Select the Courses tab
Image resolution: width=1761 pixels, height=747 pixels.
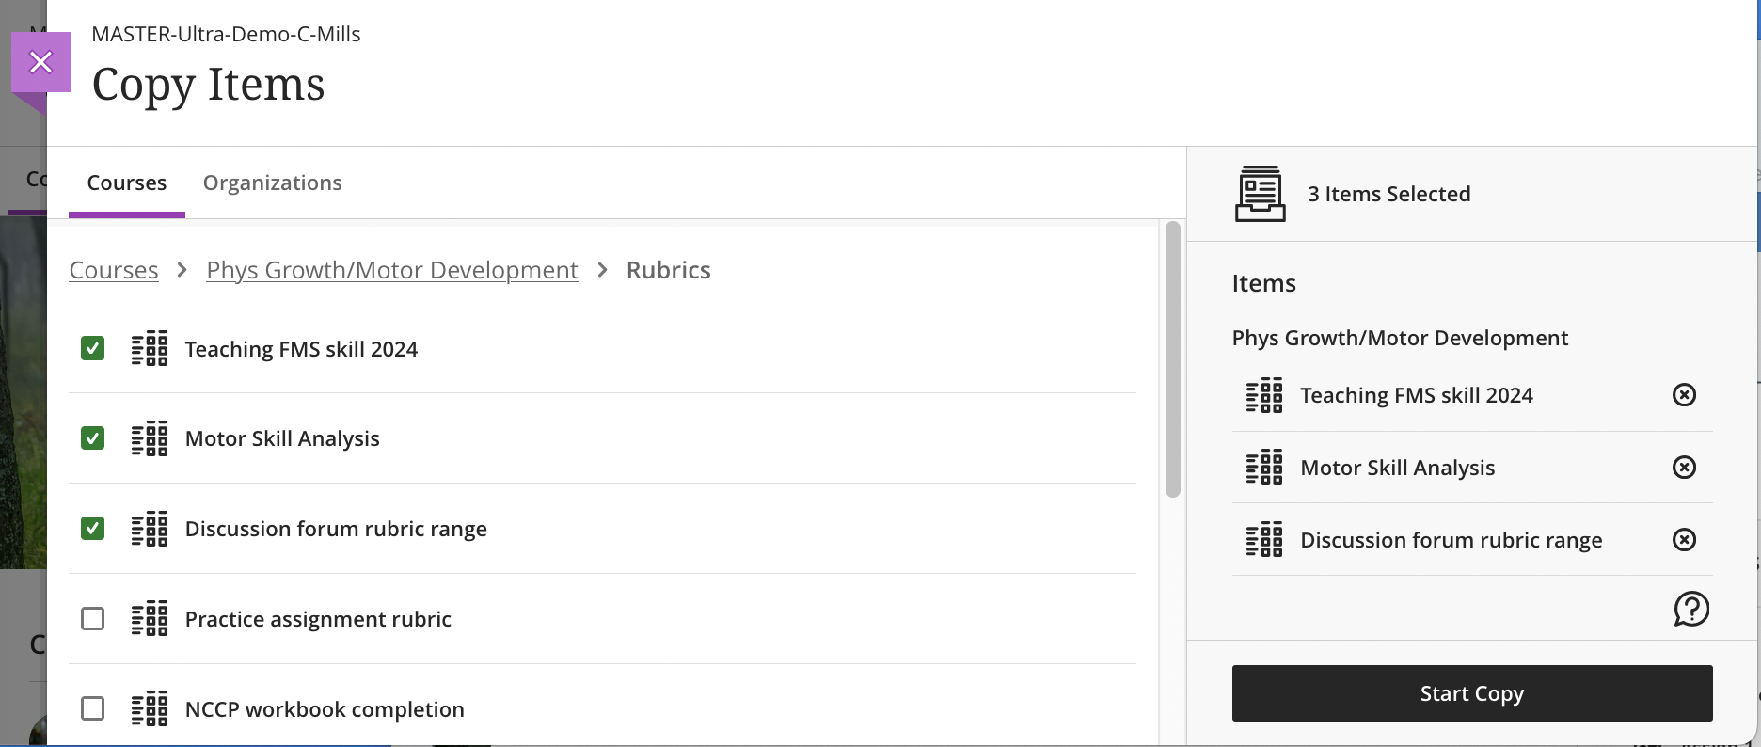[127, 182]
